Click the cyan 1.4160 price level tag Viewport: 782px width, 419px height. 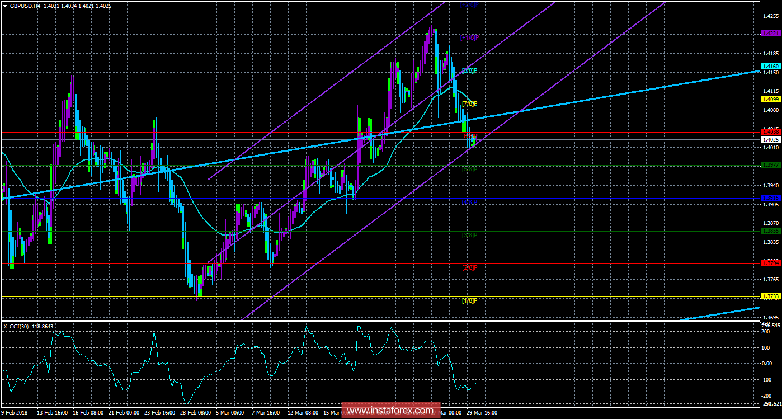coord(770,67)
